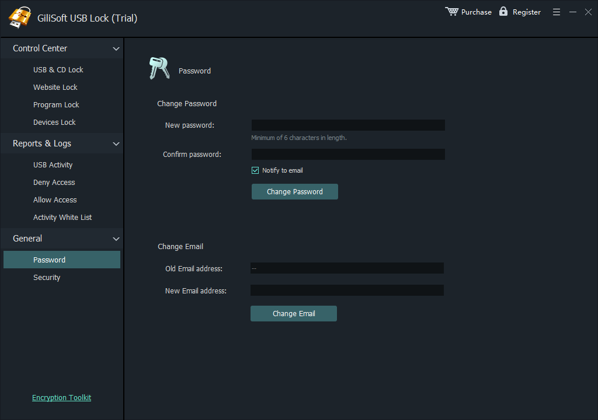The image size is (598, 420).
Task: Open Program Lock page
Action: pos(56,105)
